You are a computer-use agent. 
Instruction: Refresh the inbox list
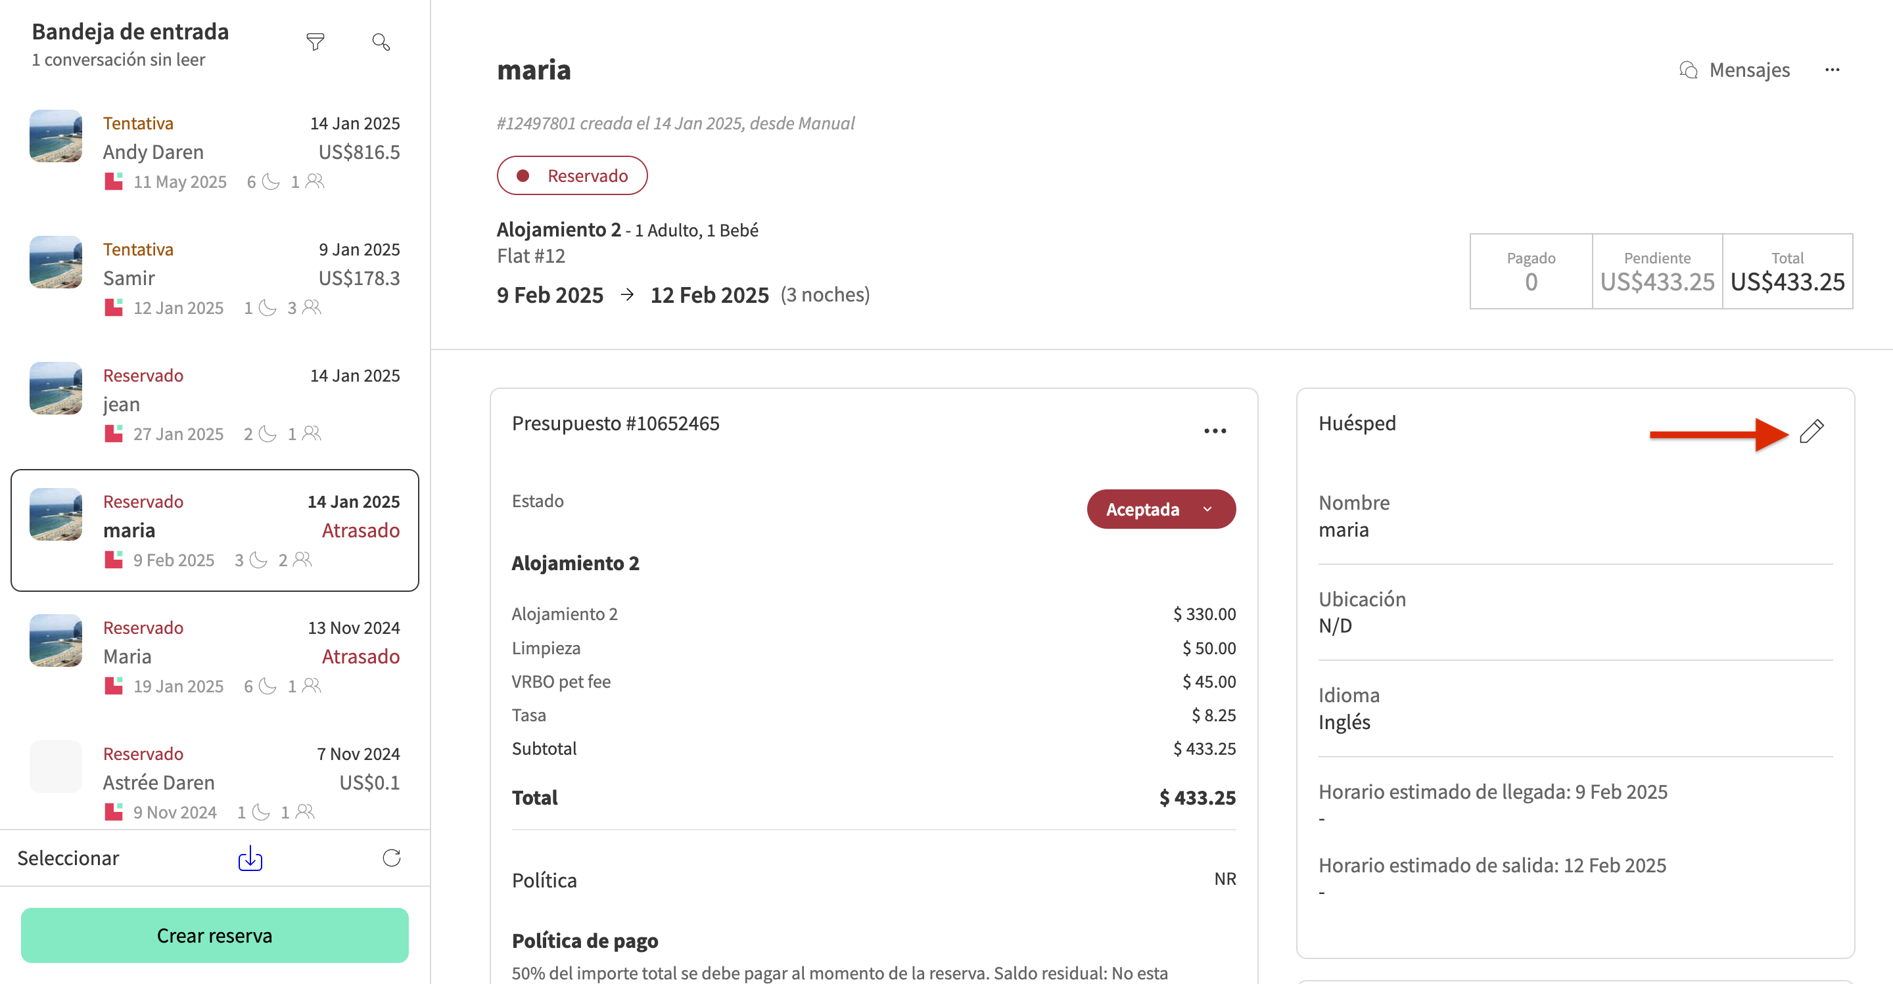click(x=392, y=858)
